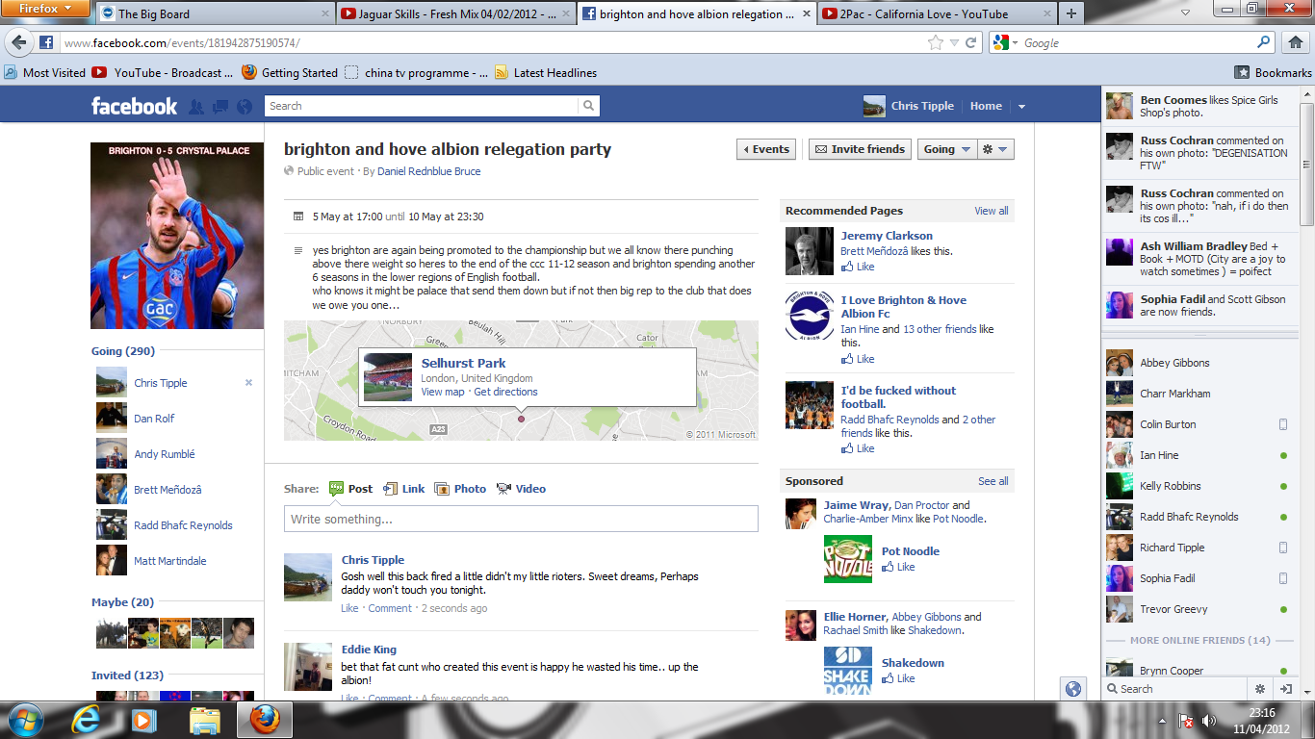
Task: Open chat options gear icon
Action: click(1259, 689)
